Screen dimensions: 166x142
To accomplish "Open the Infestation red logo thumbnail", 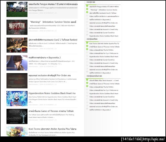I will [x=17, y=27].
